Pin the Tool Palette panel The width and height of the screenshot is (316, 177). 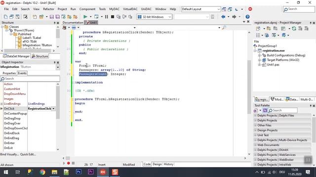311,106
